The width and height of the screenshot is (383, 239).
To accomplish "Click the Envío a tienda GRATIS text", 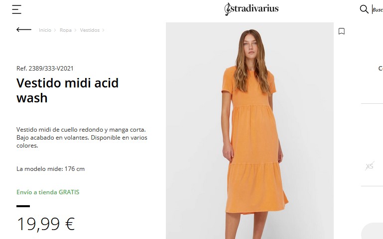I will tap(48, 192).
